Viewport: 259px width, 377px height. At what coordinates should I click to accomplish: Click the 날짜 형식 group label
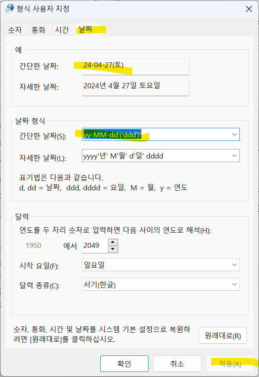click(30, 121)
